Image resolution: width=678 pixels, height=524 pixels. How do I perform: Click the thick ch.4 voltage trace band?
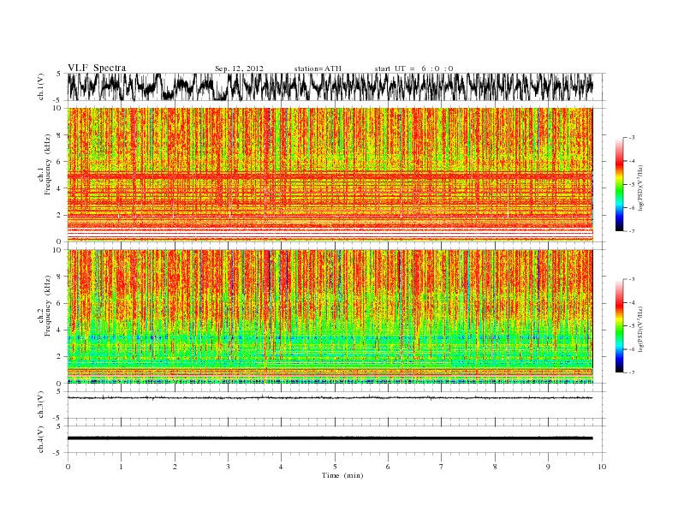tap(330, 438)
